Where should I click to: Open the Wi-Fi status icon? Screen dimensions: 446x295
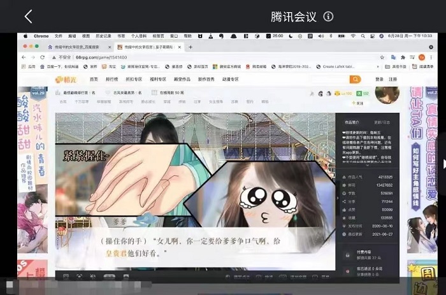pyautogui.click(x=353, y=36)
